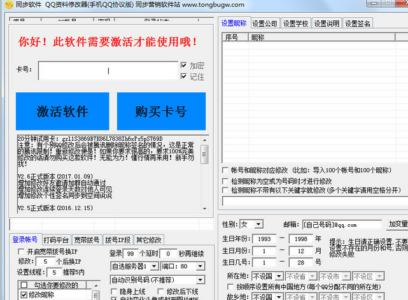This screenshot has width=408, height=300.
Task: Toggle the 勾选你要修改的 header checkbox
Action: click(24, 285)
